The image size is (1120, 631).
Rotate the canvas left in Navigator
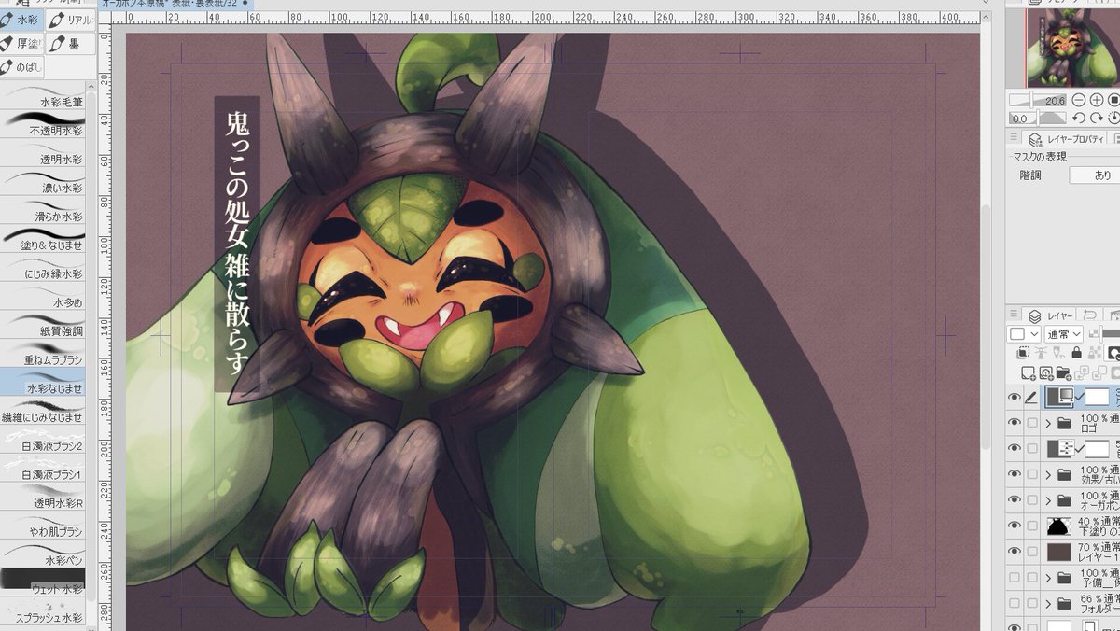1080,119
